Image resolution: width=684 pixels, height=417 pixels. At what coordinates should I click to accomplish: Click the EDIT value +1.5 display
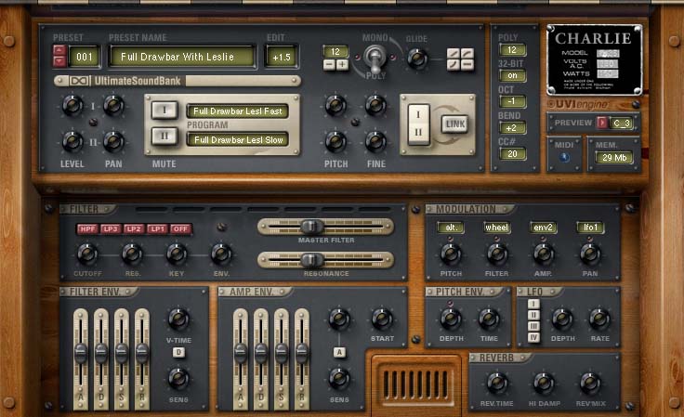[x=282, y=57]
